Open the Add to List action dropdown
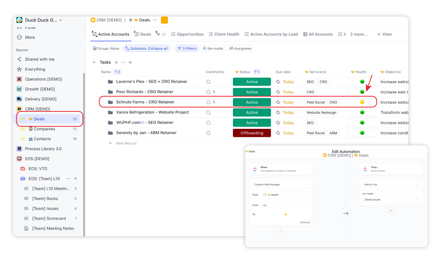This screenshot has width=436, height=254. [391, 184]
